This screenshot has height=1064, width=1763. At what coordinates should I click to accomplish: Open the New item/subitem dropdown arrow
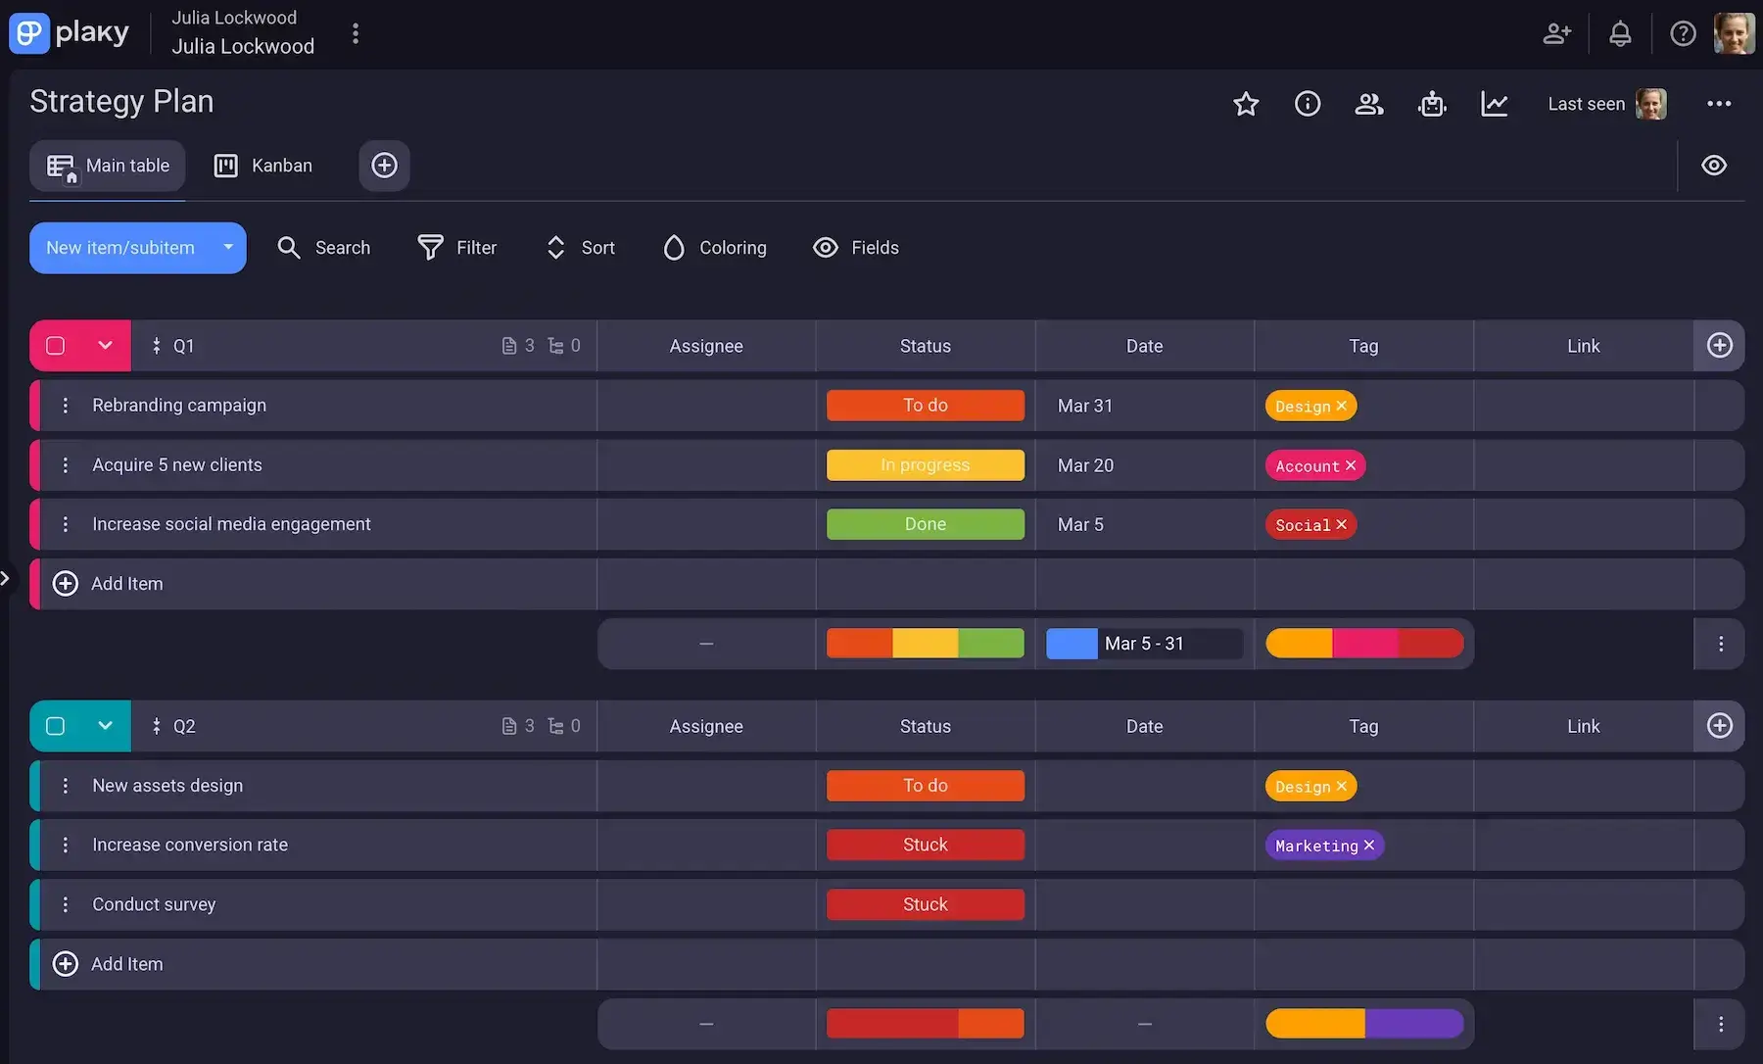[227, 248]
